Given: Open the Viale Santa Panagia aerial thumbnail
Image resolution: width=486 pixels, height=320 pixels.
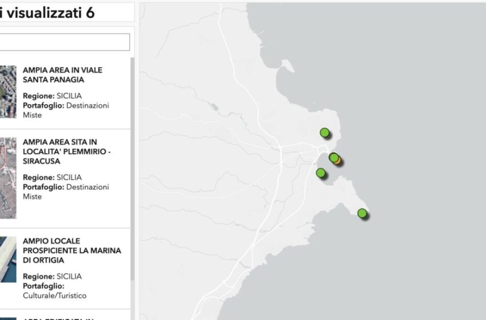Looking at the screenshot, I should coord(8,91).
